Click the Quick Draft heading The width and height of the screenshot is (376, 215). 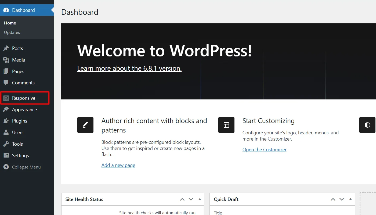(226, 199)
